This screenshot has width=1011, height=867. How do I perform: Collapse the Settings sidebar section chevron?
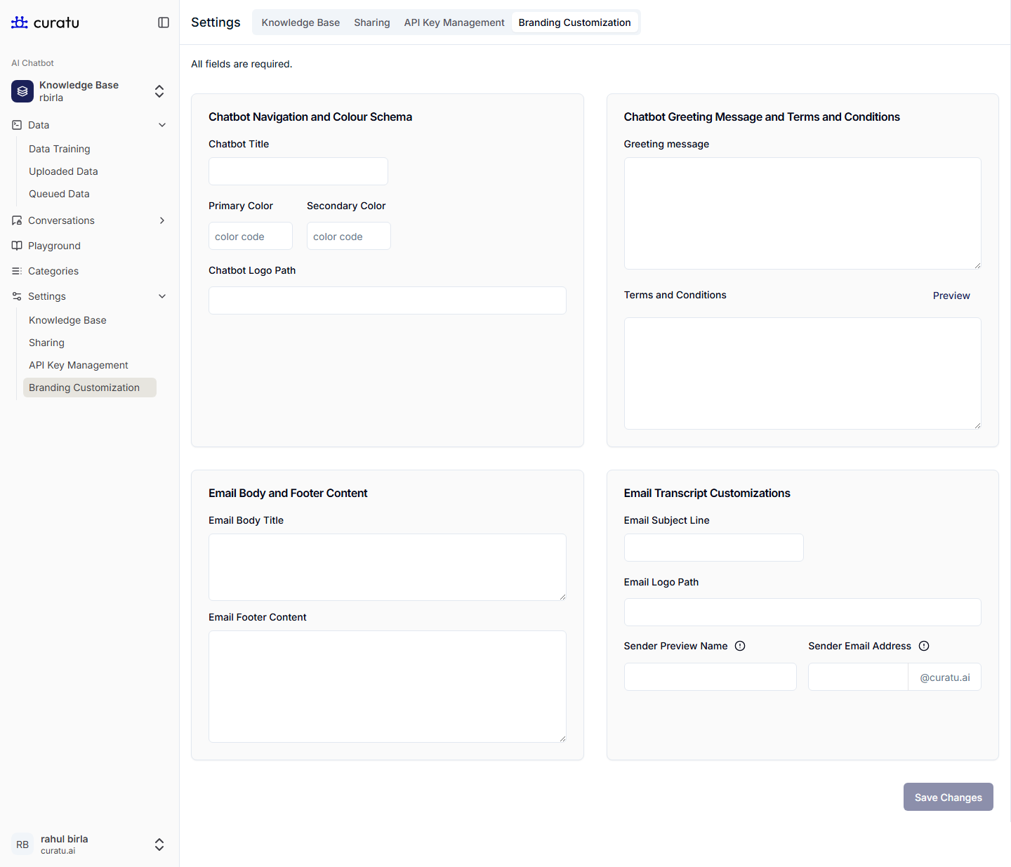coord(162,296)
